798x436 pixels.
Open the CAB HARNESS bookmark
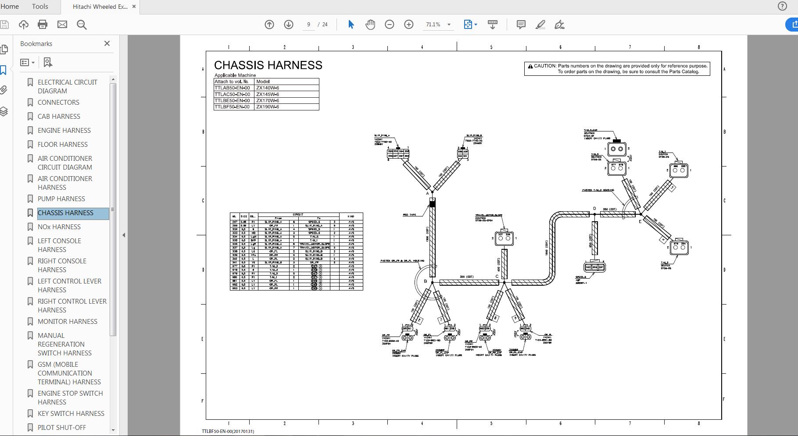59,116
